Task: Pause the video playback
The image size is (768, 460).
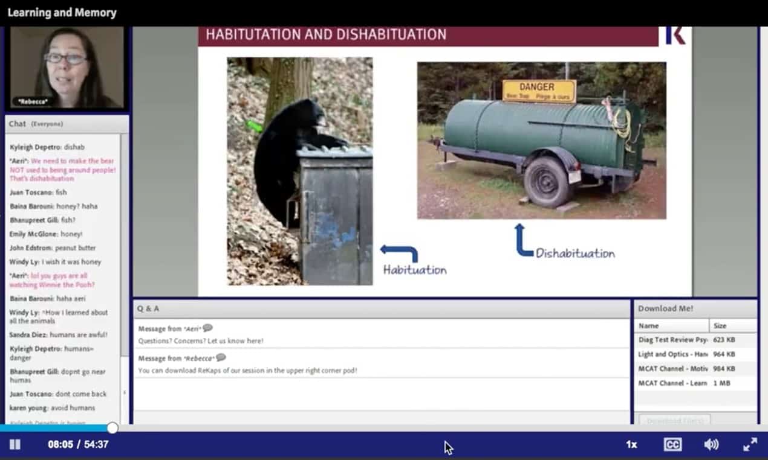Action: click(15, 445)
